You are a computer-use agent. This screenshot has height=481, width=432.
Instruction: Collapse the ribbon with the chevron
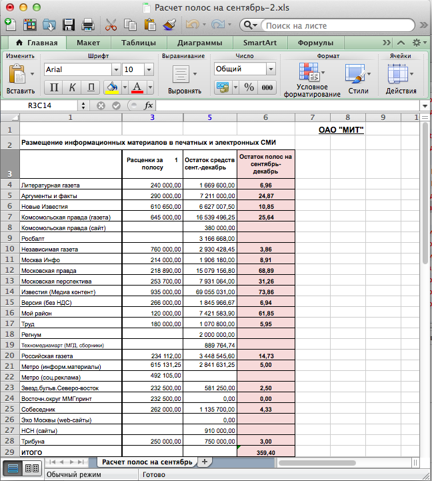[401, 43]
